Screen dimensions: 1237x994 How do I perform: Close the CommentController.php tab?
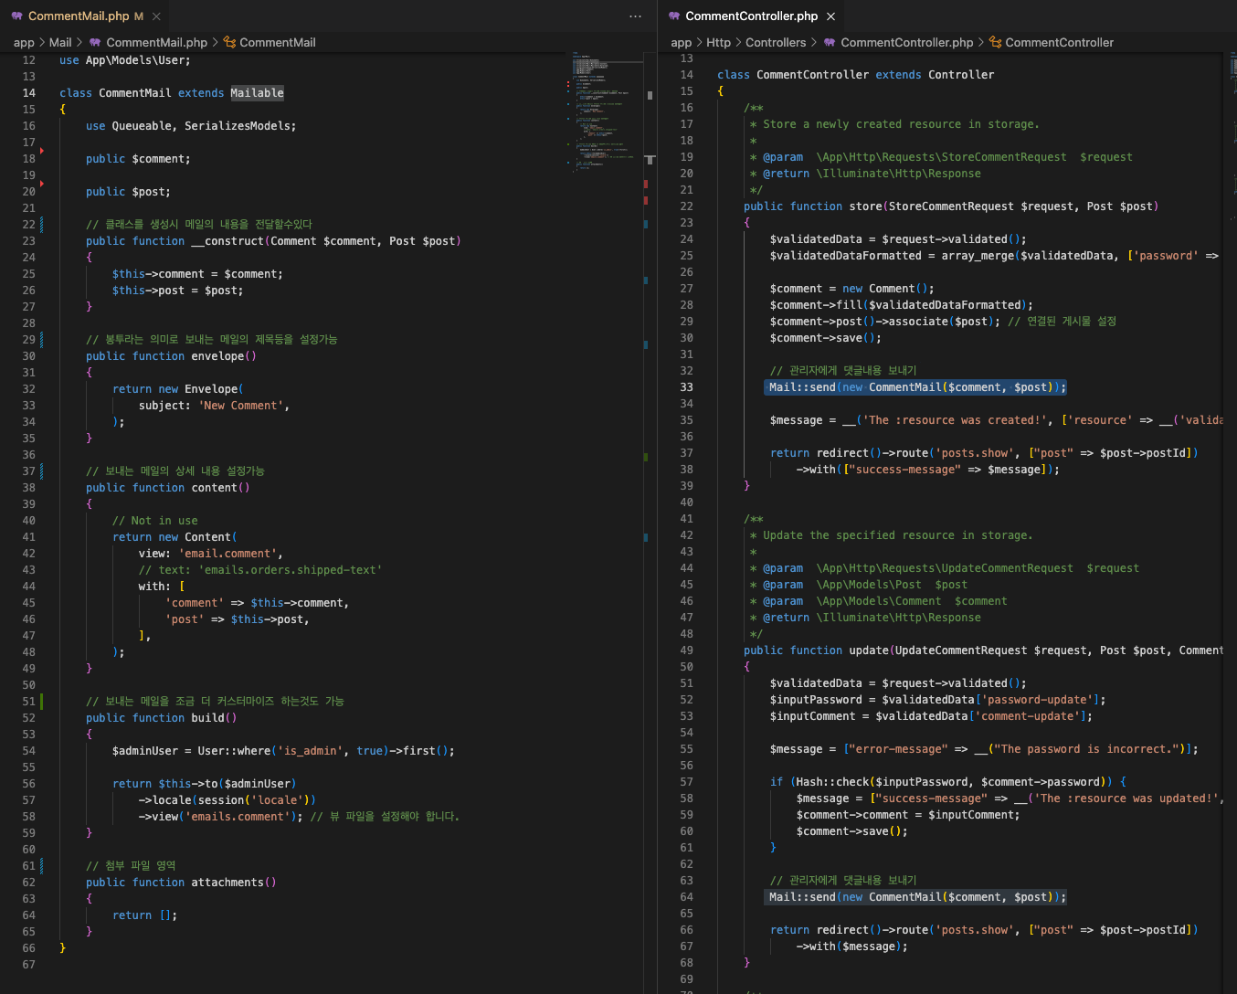pyautogui.click(x=830, y=16)
